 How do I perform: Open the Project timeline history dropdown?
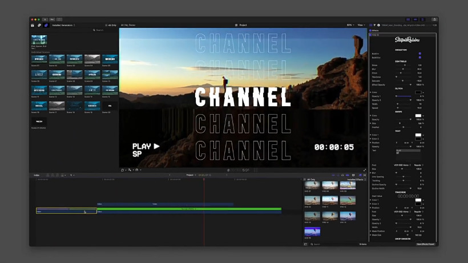click(x=191, y=175)
